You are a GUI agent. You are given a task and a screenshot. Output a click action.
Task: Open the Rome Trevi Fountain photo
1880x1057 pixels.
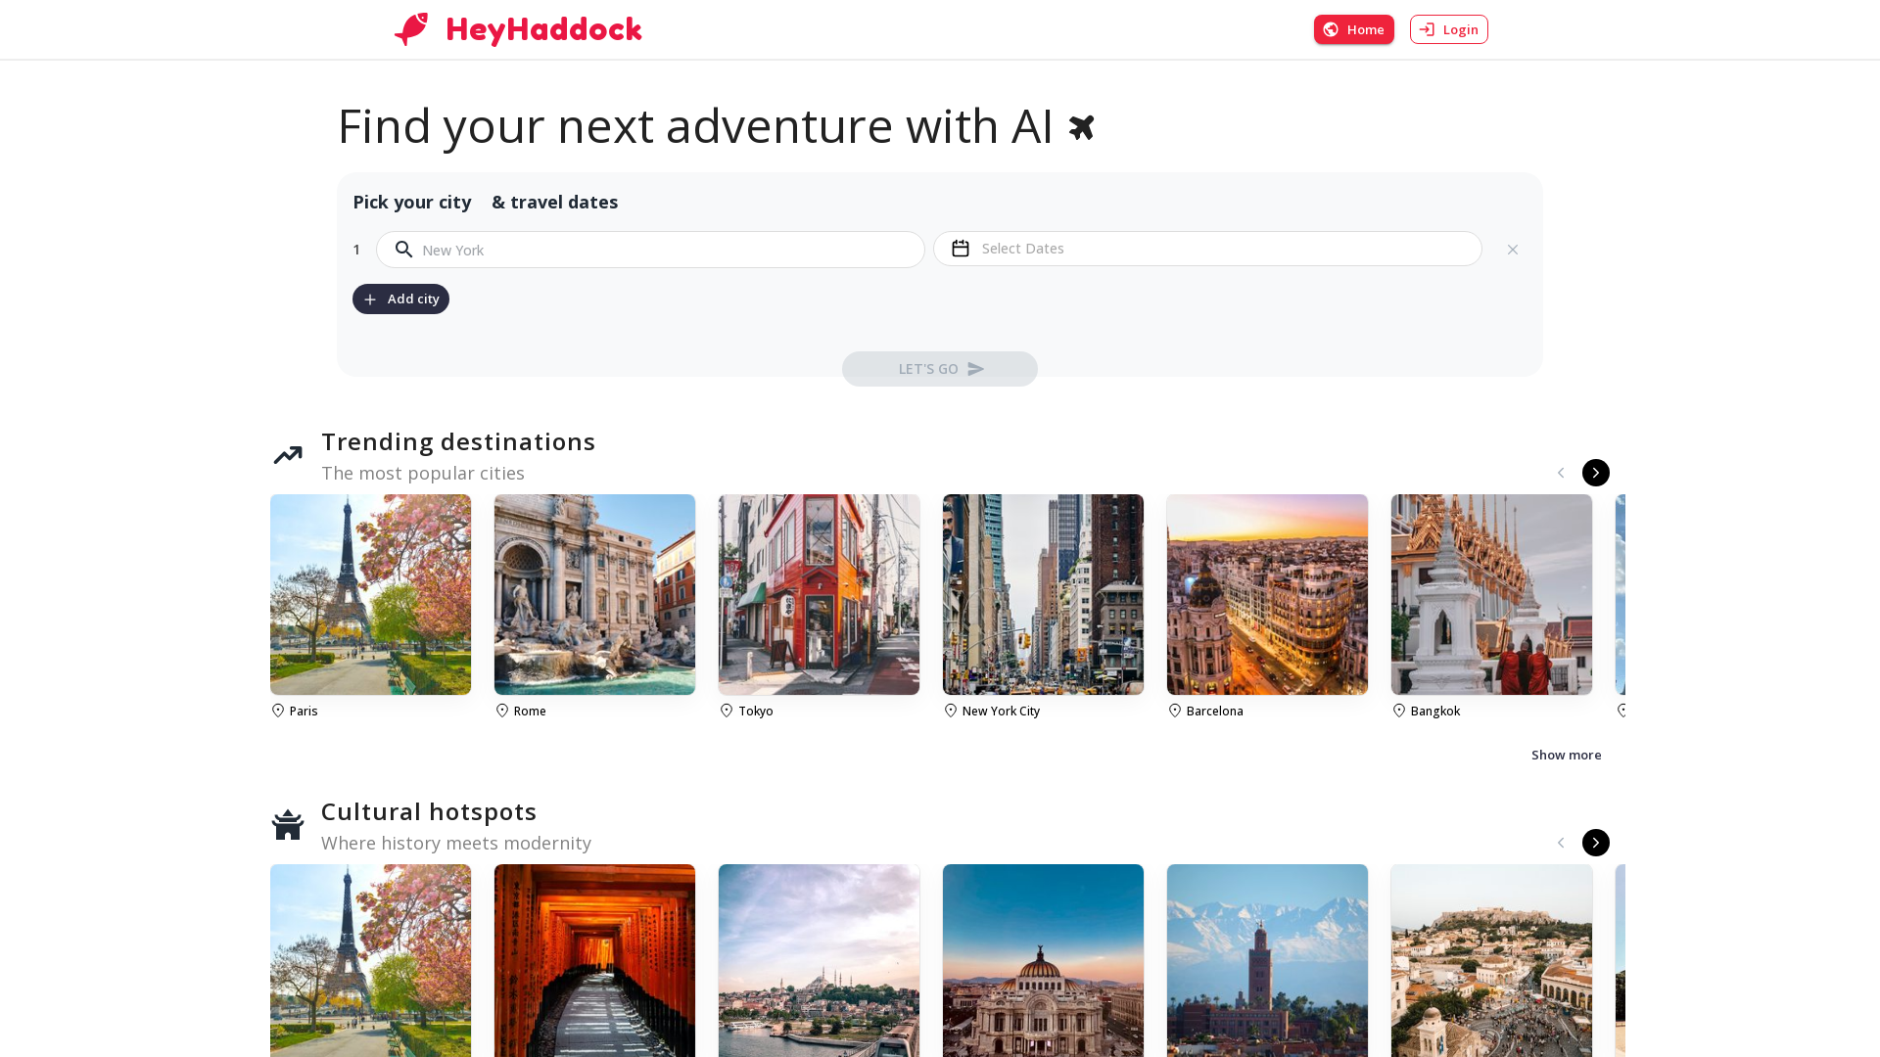pyautogui.click(x=594, y=594)
